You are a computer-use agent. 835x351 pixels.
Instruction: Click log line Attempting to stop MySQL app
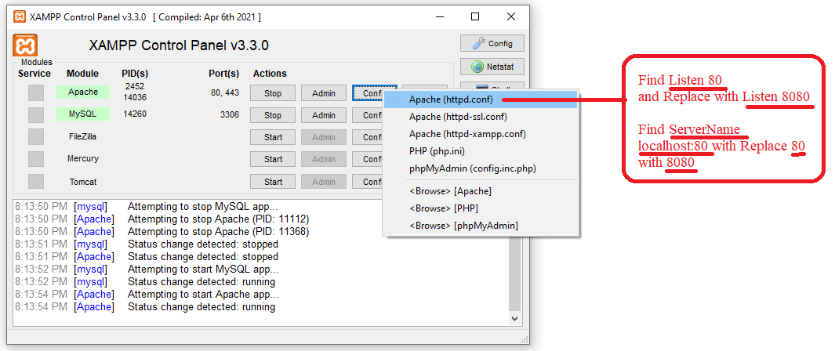[202, 206]
